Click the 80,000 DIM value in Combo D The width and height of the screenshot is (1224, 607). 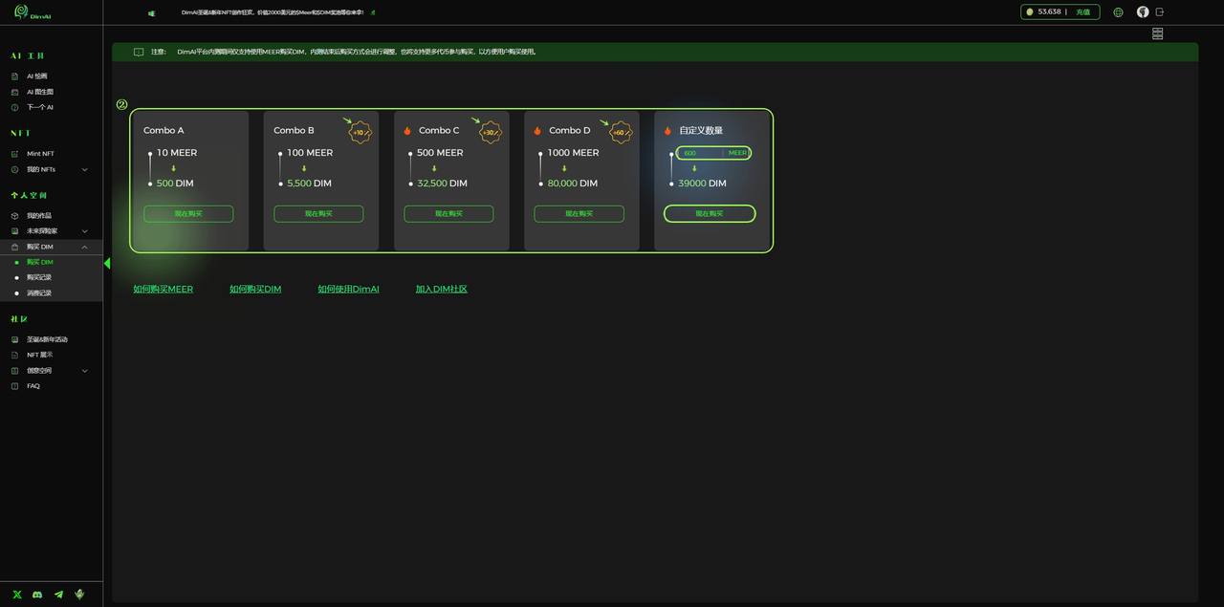[572, 184]
